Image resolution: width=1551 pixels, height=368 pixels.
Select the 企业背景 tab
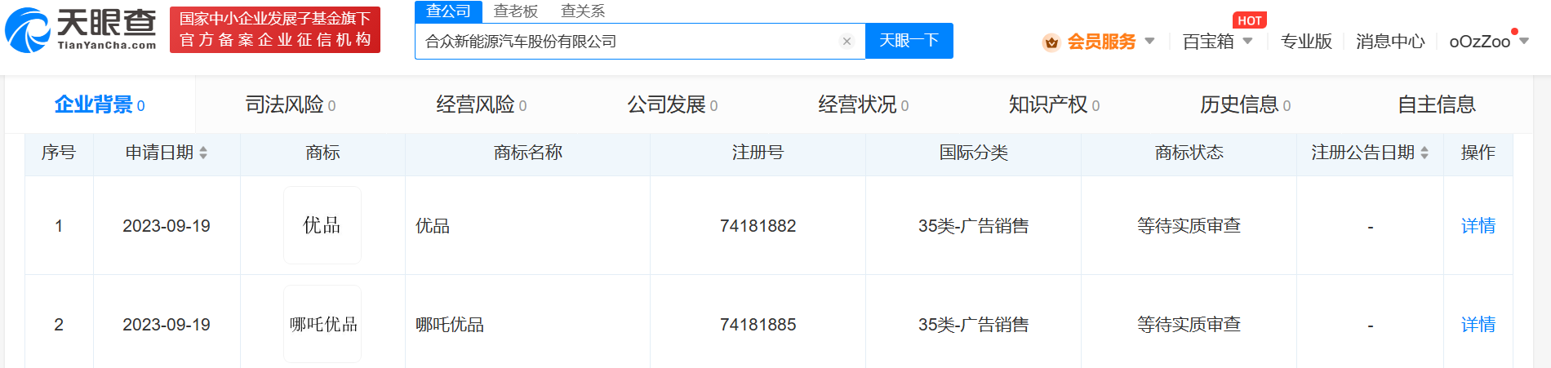click(x=100, y=104)
